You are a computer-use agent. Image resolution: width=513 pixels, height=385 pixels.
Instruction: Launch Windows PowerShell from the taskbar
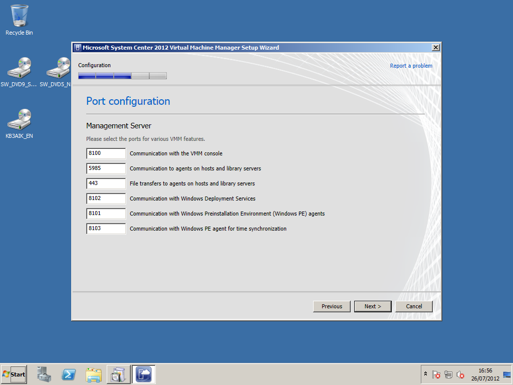[69, 374]
